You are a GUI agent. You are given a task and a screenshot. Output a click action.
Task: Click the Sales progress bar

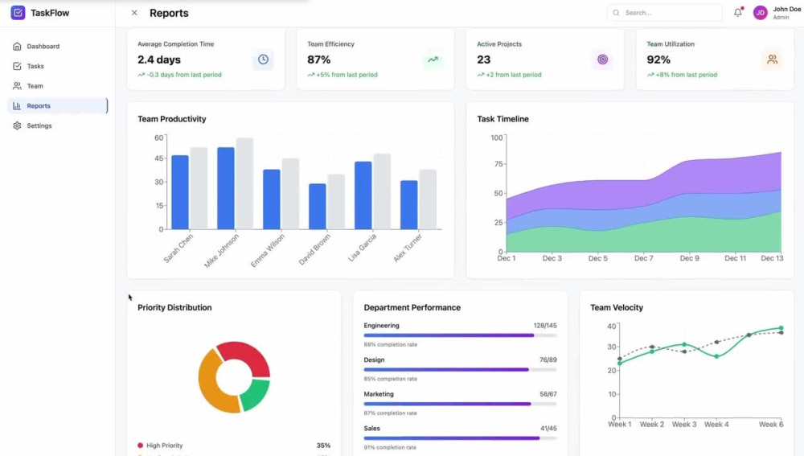pyautogui.click(x=460, y=438)
